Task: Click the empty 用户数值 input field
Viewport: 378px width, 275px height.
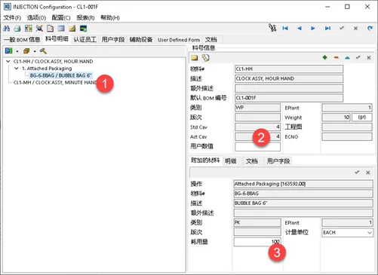Action: pyautogui.click(x=257, y=147)
